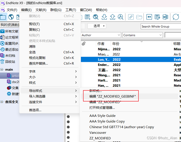Collapse the 查找全文 group set
Screen dimensions: 181x142
tap(2, 102)
